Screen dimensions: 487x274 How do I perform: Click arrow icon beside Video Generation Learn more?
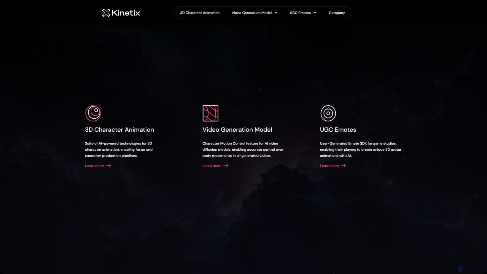click(226, 166)
